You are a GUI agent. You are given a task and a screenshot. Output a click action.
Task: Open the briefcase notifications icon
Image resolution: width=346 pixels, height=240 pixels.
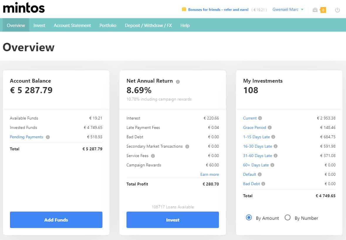315,10
